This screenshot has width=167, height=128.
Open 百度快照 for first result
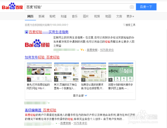(92, 50)
